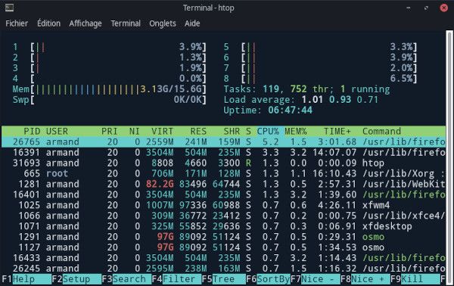The image size is (454, 286).
Task: Click the running state R of htop
Action: (x=248, y=163)
